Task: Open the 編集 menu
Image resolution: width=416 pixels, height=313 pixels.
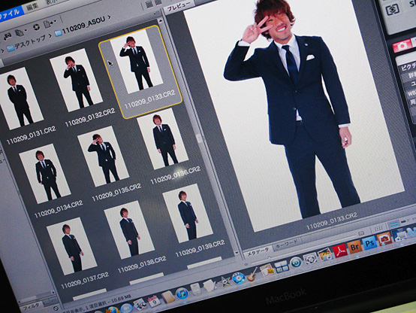Action: point(32,8)
